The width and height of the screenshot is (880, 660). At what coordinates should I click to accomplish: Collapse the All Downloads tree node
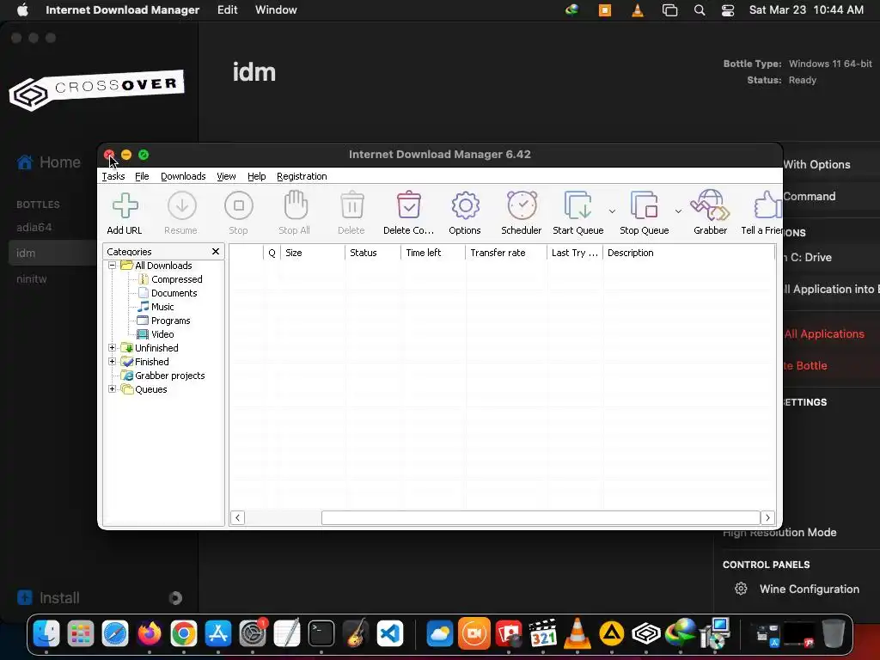click(x=113, y=266)
